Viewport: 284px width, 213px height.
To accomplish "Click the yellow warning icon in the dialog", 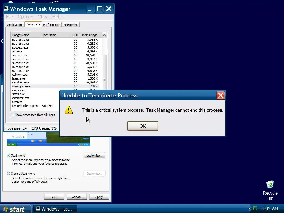I will point(69,110).
